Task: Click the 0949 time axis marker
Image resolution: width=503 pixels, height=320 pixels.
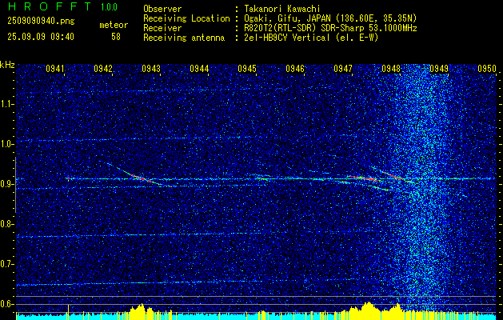Action: [439, 68]
